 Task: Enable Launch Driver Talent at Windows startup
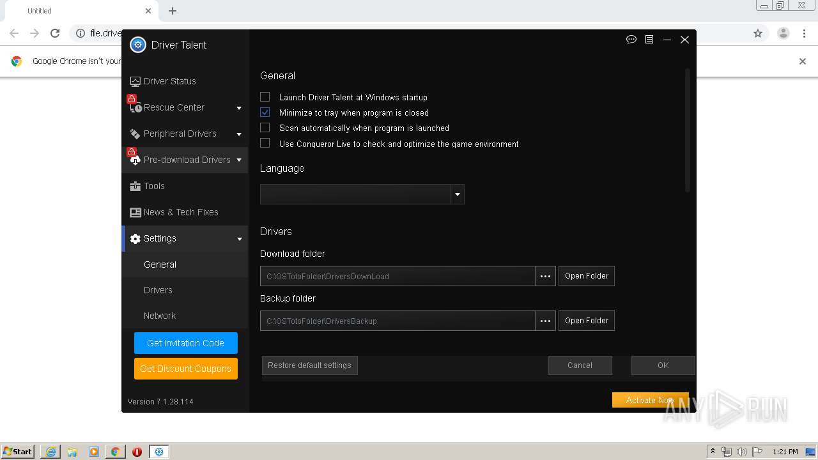point(265,97)
